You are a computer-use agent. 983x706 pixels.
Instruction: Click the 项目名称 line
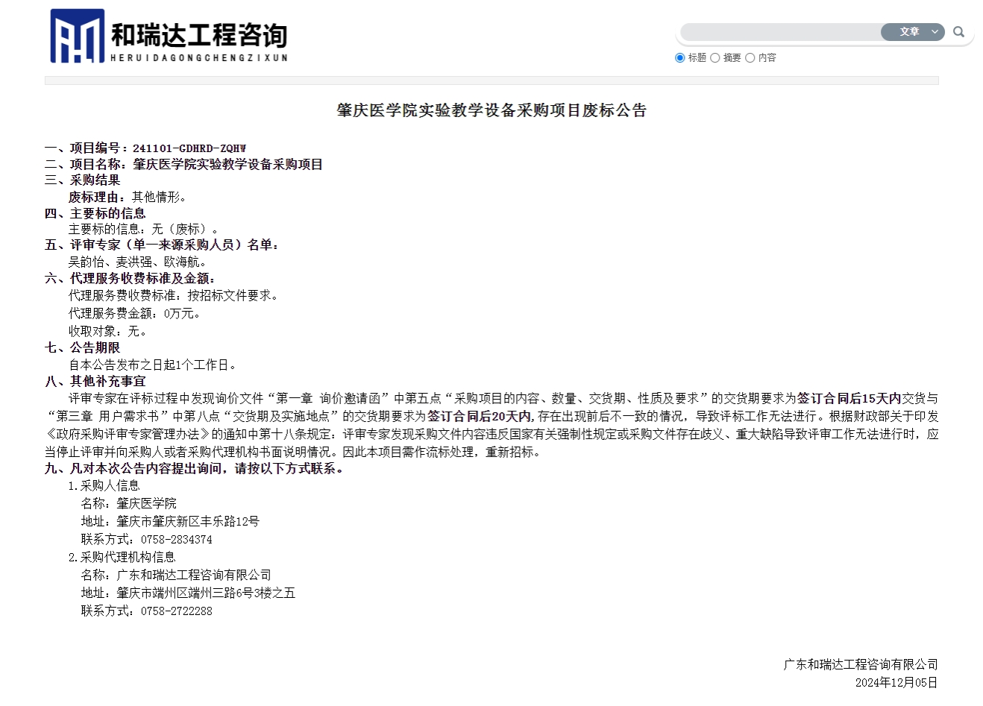click(x=183, y=164)
